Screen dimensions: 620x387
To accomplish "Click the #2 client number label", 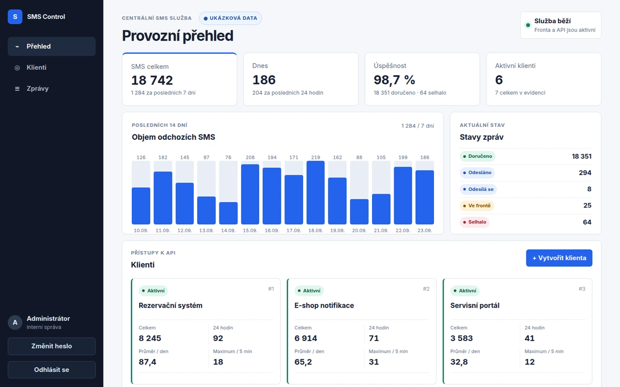I will click(426, 289).
